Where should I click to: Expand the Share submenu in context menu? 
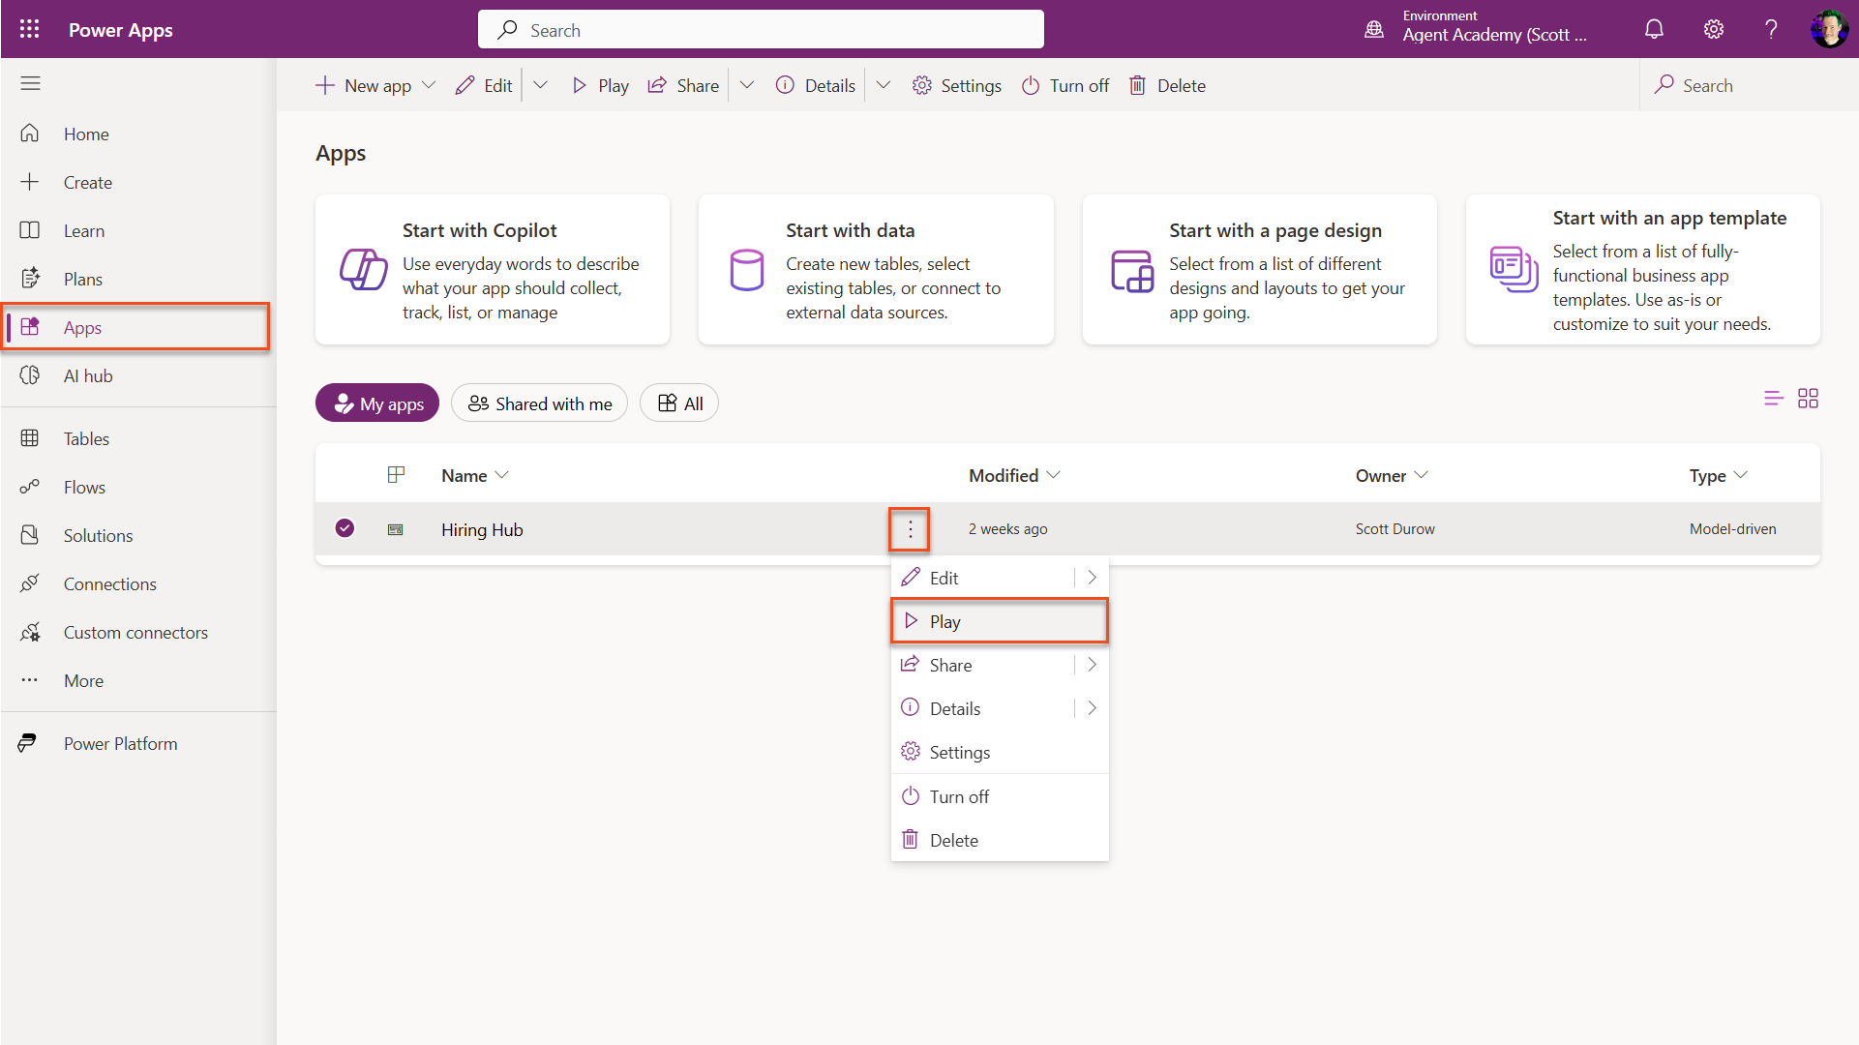1092,665
